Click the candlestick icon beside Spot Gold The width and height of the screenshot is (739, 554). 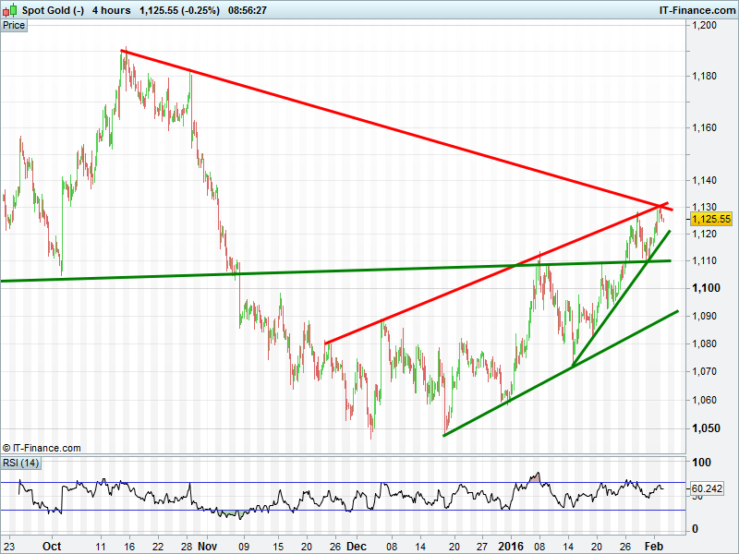(x=10, y=10)
